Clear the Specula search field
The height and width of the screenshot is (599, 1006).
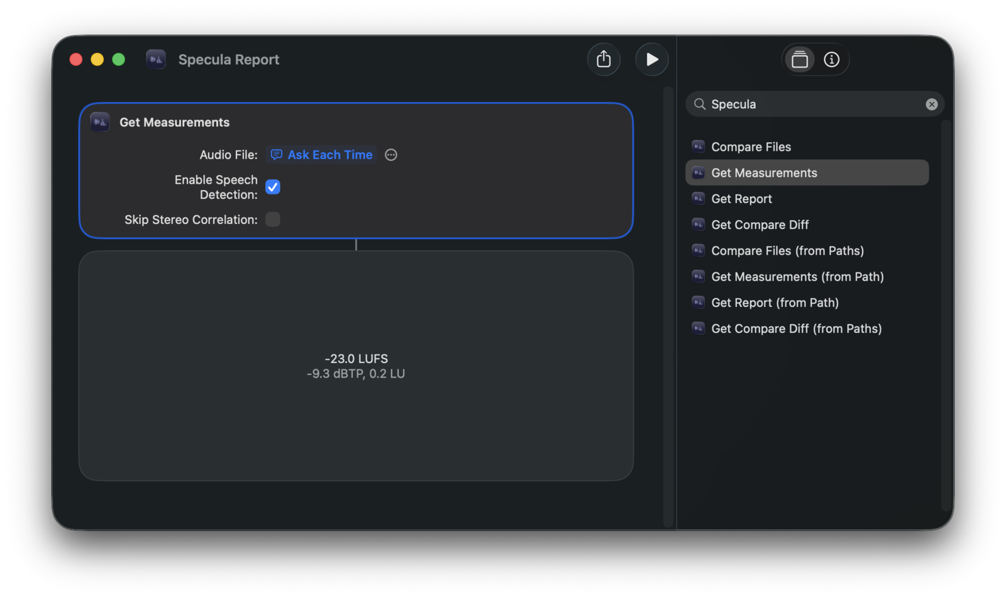[932, 104]
